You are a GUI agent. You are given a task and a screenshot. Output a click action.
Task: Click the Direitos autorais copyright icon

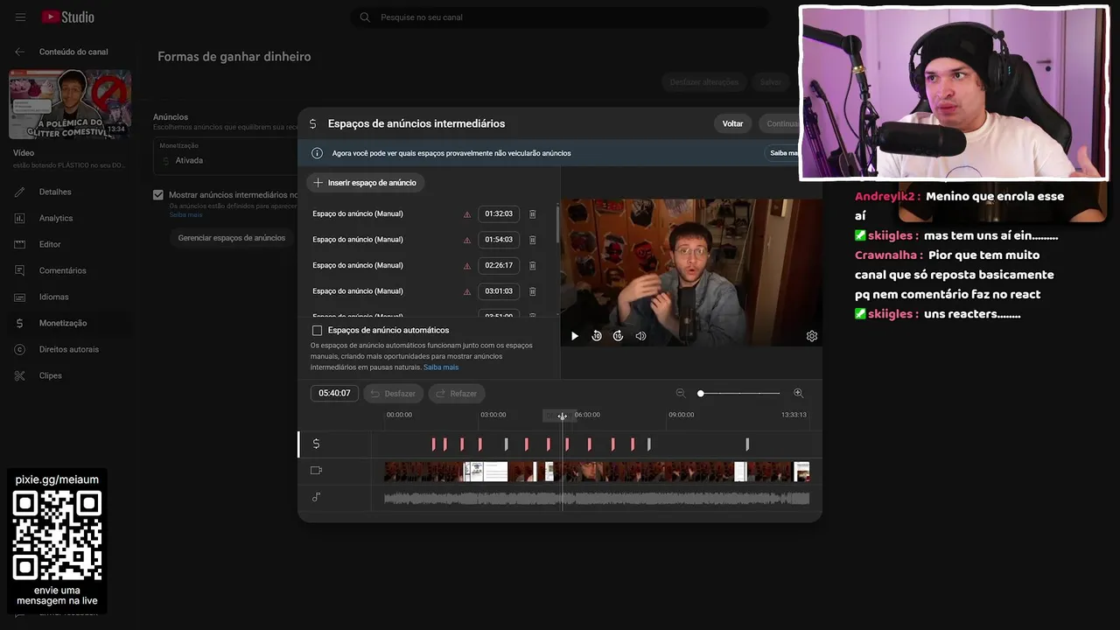[x=19, y=349]
